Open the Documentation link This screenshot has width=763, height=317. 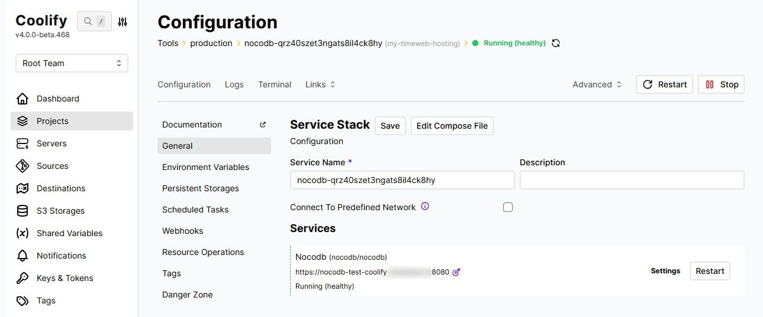point(192,125)
